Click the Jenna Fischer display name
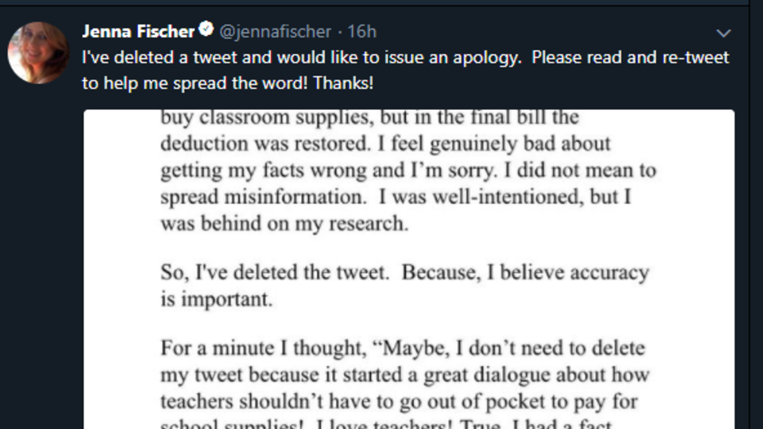This screenshot has height=429, width=763. tap(139, 31)
